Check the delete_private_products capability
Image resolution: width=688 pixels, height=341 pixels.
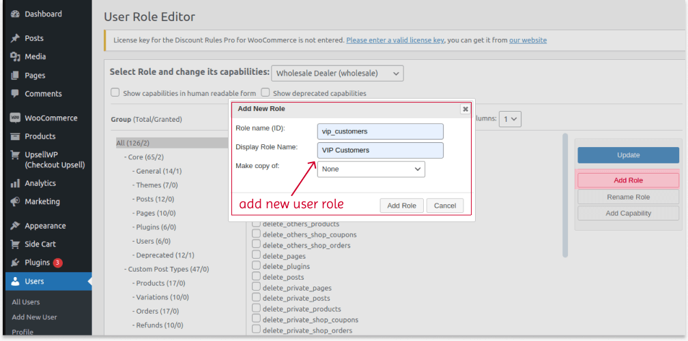[256, 308]
